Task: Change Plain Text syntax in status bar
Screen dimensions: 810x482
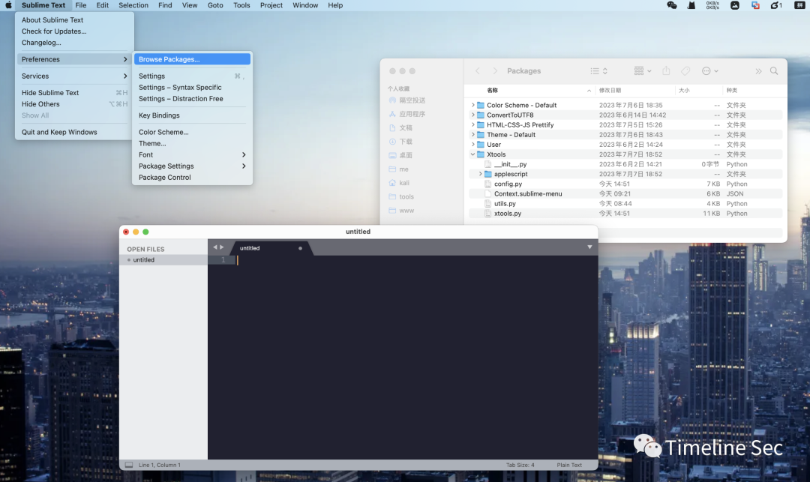Action: (569, 465)
